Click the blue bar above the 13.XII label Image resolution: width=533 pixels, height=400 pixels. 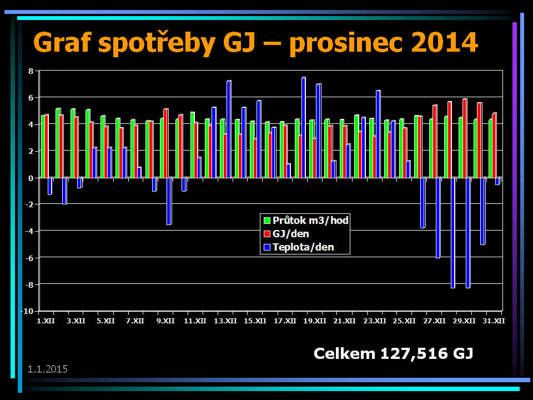click(x=229, y=129)
